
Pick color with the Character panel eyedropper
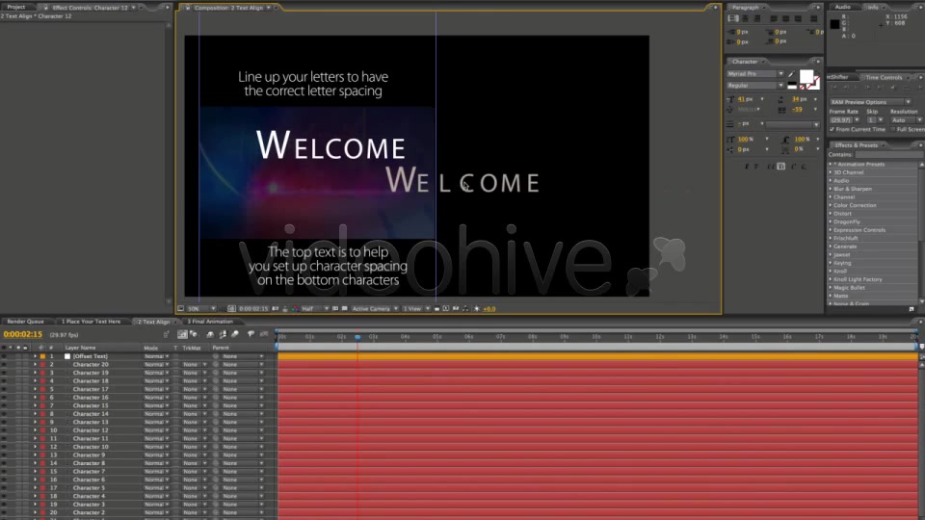point(792,74)
